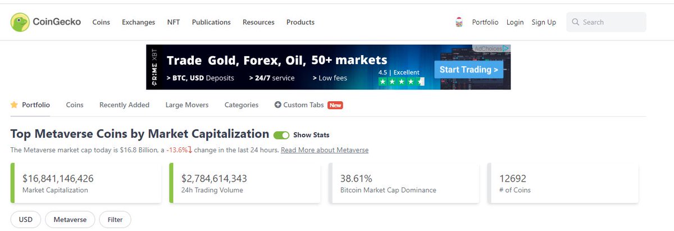Click the $2,784,614,343 trading volume value
This screenshot has height=231, width=674.
[214, 179]
